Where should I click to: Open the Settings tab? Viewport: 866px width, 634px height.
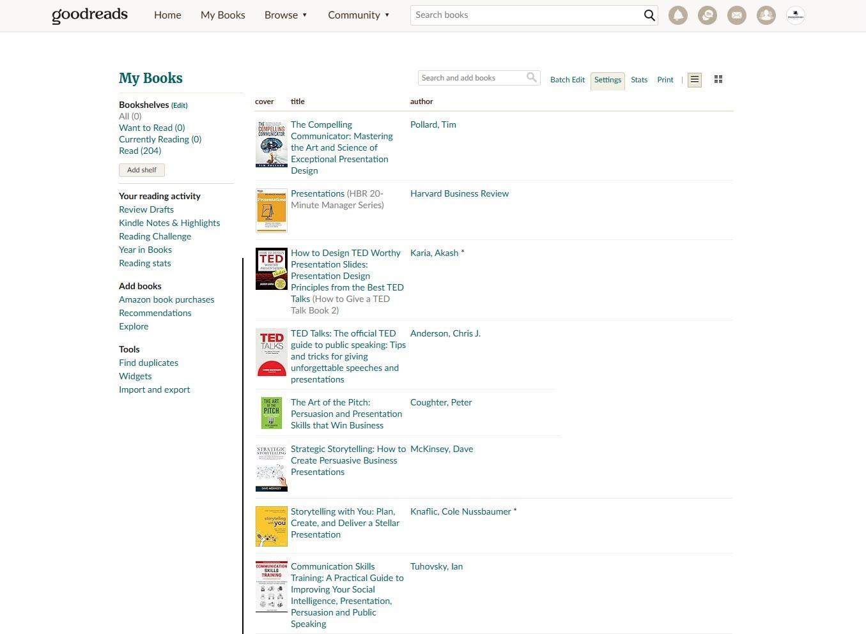607,80
